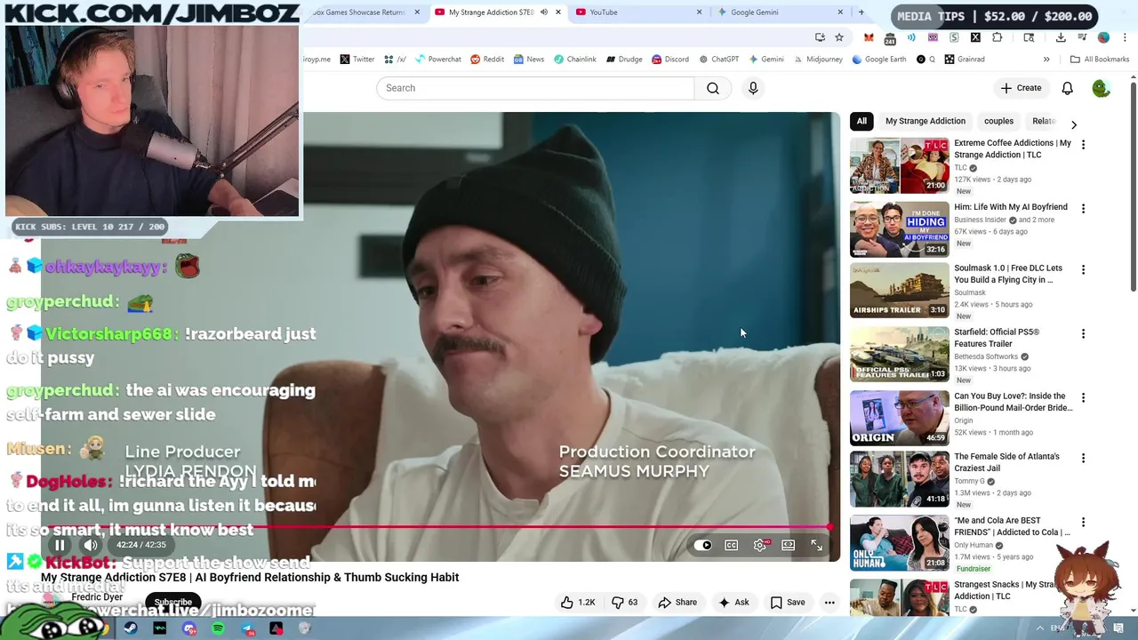Image resolution: width=1138 pixels, height=640 pixels.
Task: Open the Google Earth bookmark
Action: pos(878,60)
